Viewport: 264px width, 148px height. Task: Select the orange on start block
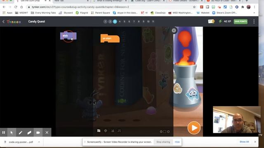pos(110,38)
